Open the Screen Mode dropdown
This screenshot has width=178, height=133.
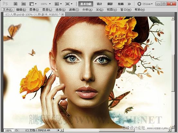point(69,4)
